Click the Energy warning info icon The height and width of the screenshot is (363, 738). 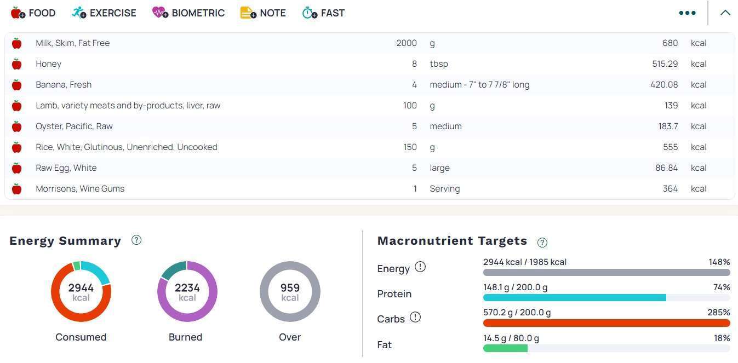420,267
